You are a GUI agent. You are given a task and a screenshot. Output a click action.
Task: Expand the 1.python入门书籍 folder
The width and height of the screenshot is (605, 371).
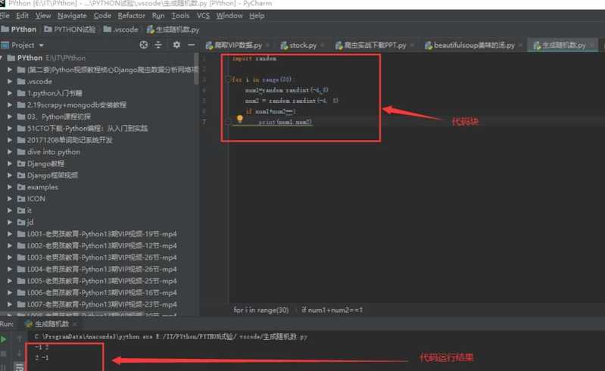click(x=10, y=93)
